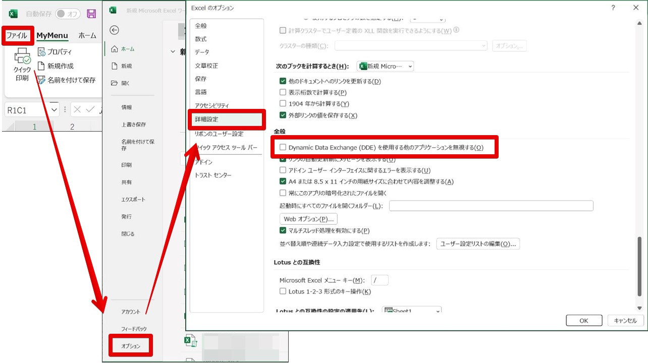Viewport: 648px width, 363px height.
Task: Toggle show add-in UI errors checkbox
Action: click(x=283, y=170)
